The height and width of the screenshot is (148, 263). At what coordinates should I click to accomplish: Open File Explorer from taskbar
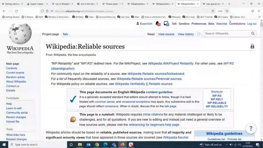[x=80, y=144]
